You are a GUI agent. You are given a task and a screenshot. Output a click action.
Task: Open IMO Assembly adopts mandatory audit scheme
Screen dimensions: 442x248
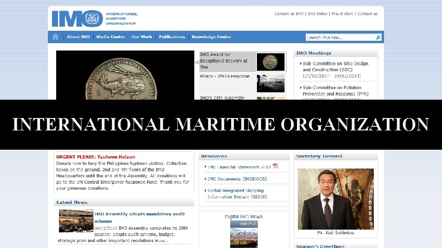[140, 217]
